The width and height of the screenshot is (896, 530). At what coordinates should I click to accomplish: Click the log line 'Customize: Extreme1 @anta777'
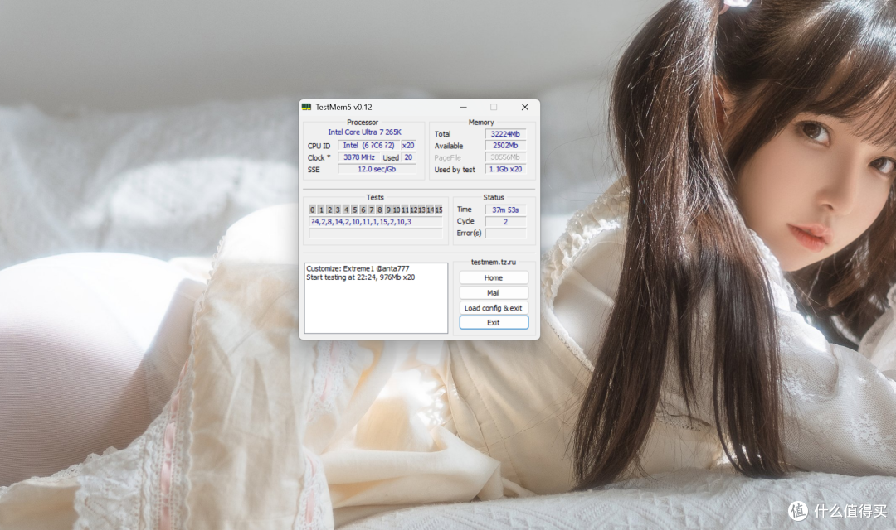click(x=358, y=268)
